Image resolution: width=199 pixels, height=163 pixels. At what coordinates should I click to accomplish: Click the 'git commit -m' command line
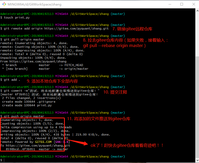pos(50,91)
